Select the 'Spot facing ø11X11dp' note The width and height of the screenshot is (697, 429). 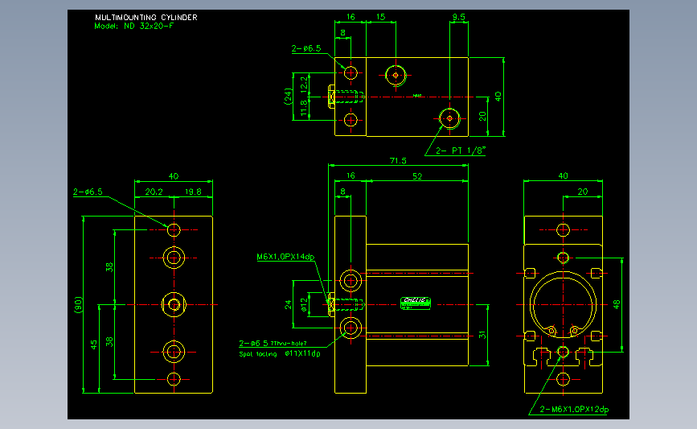pyautogui.click(x=280, y=354)
